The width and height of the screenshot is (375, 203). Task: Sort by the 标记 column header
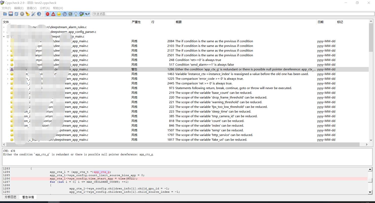point(352,22)
